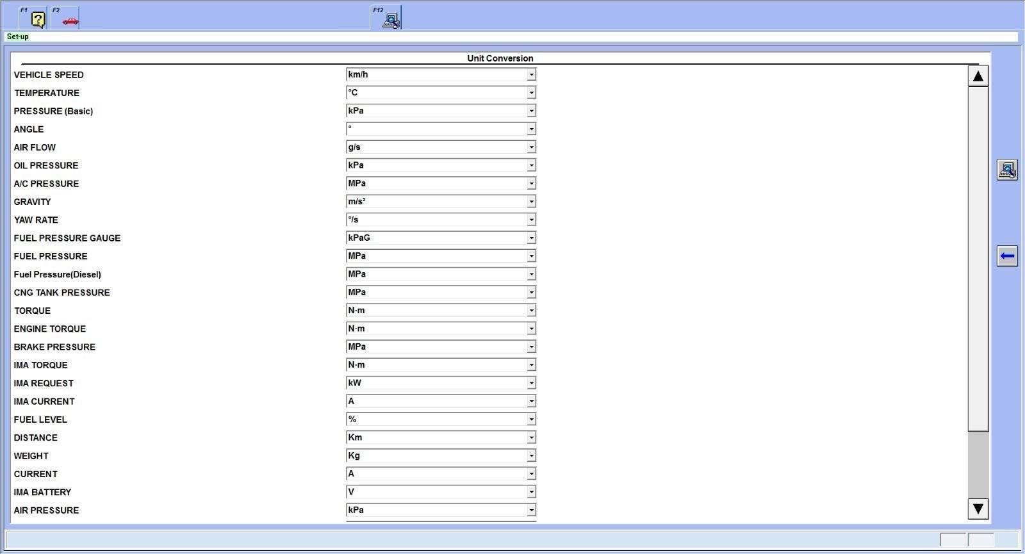Click the IMA BATTERY label
1025x554 pixels.
pyautogui.click(x=42, y=493)
